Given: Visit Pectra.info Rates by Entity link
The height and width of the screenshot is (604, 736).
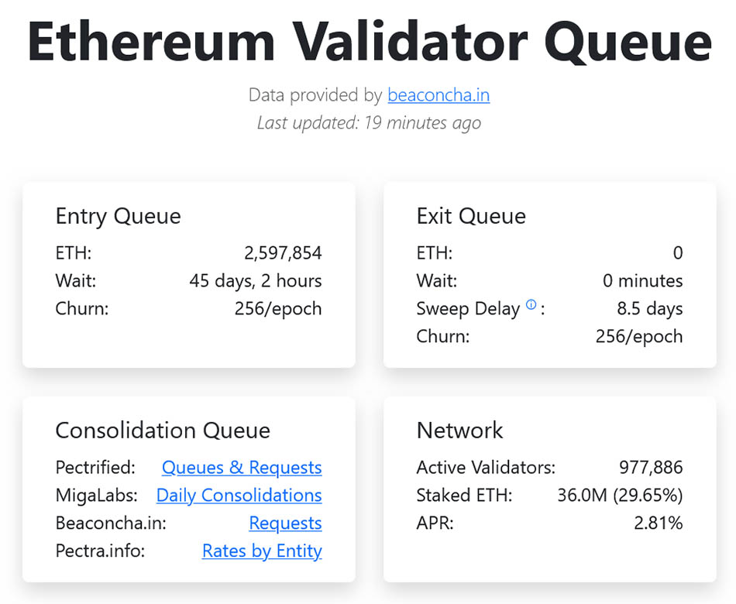Looking at the screenshot, I should coord(262,551).
